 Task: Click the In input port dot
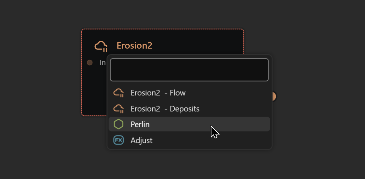tap(90, 62)
